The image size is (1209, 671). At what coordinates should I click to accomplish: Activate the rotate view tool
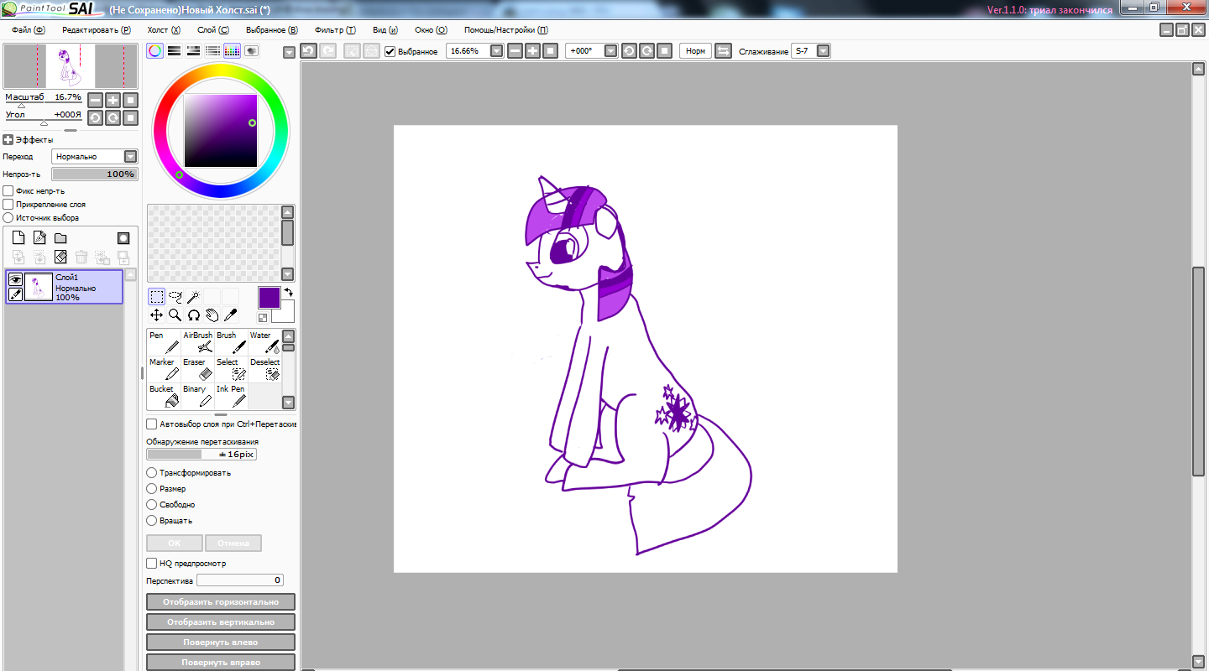coord(194,315)
